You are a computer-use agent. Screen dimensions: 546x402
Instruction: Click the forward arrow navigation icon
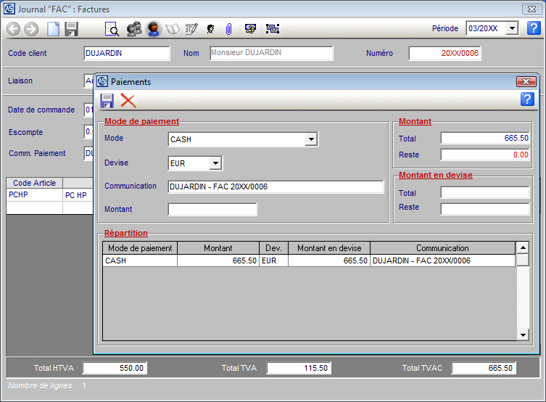31,29
